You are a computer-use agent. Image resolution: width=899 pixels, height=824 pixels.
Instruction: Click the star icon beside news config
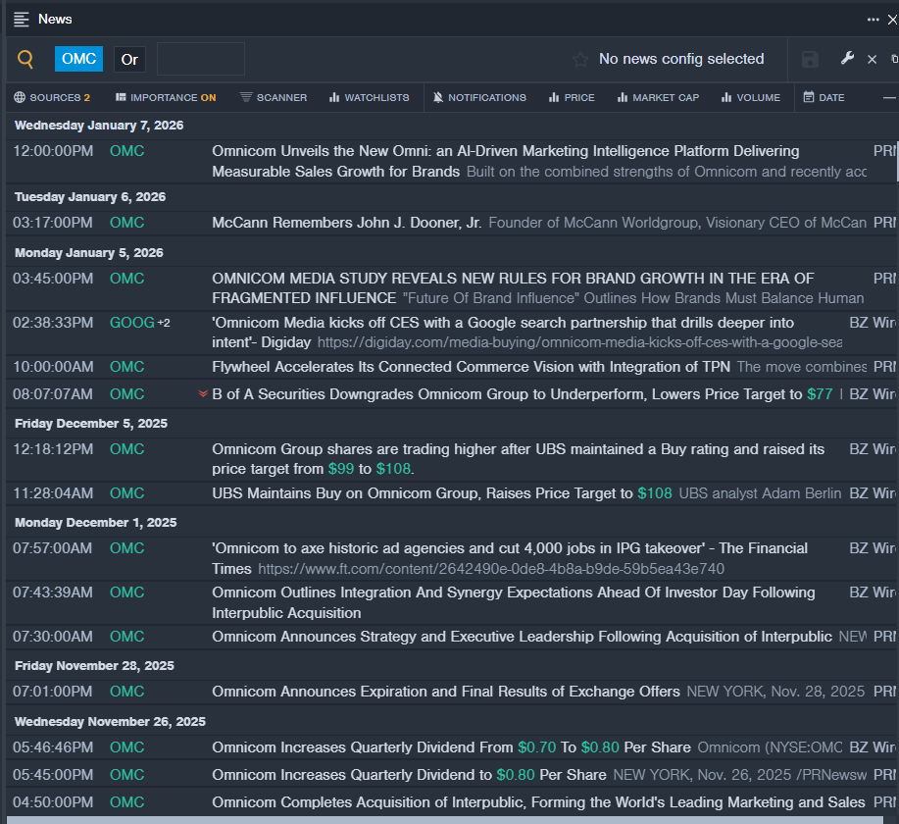pyautogui.click(x=580, y=60)
